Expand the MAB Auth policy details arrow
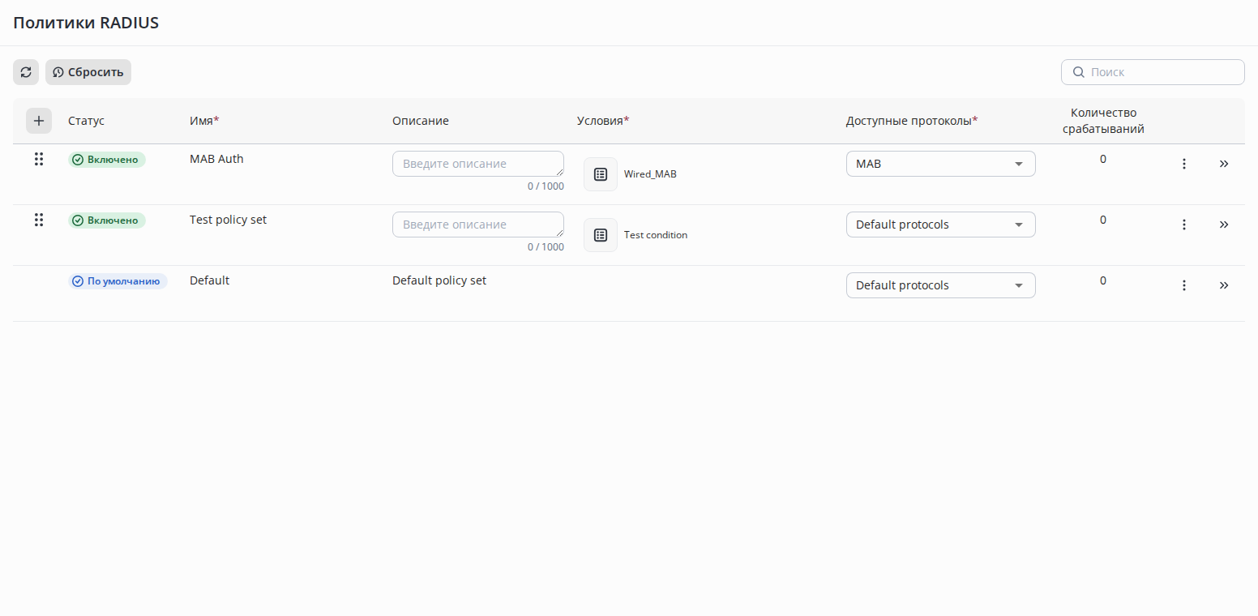 click(1224, 164)
